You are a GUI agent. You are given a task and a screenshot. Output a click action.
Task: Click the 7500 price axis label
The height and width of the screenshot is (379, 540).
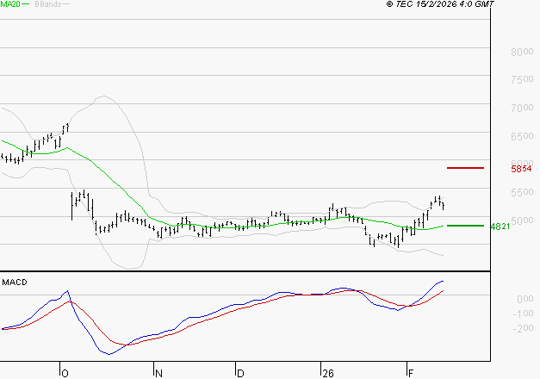tap(522, 79)
